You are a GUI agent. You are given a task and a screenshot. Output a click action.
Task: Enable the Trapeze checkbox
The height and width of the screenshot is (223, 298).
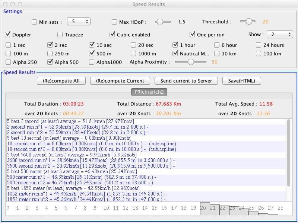coord(60,35)
